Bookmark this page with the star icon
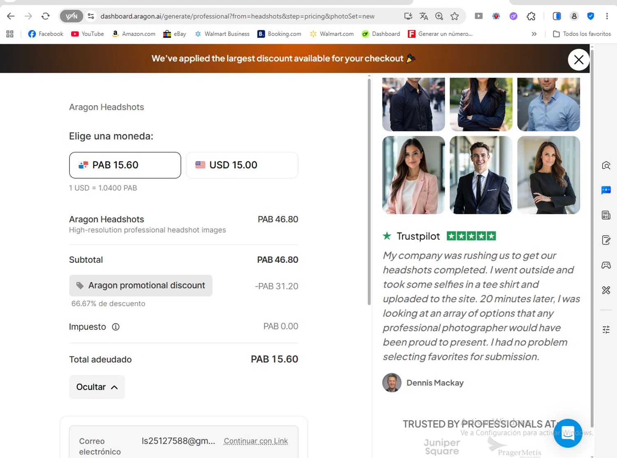This screenshot has height=458, width=617. (x=455, y=16)
